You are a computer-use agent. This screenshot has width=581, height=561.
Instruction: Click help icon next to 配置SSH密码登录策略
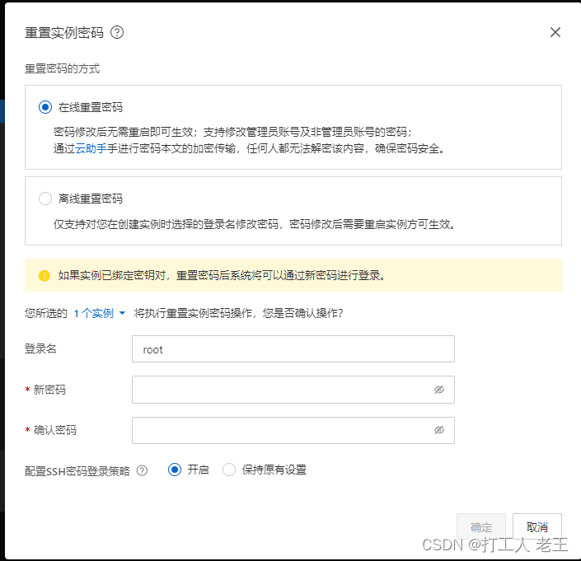pyautogui.click(x=142, y=470)
